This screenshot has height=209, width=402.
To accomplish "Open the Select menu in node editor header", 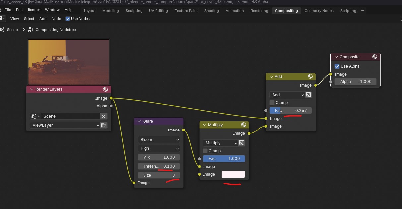I will (29, 19).
